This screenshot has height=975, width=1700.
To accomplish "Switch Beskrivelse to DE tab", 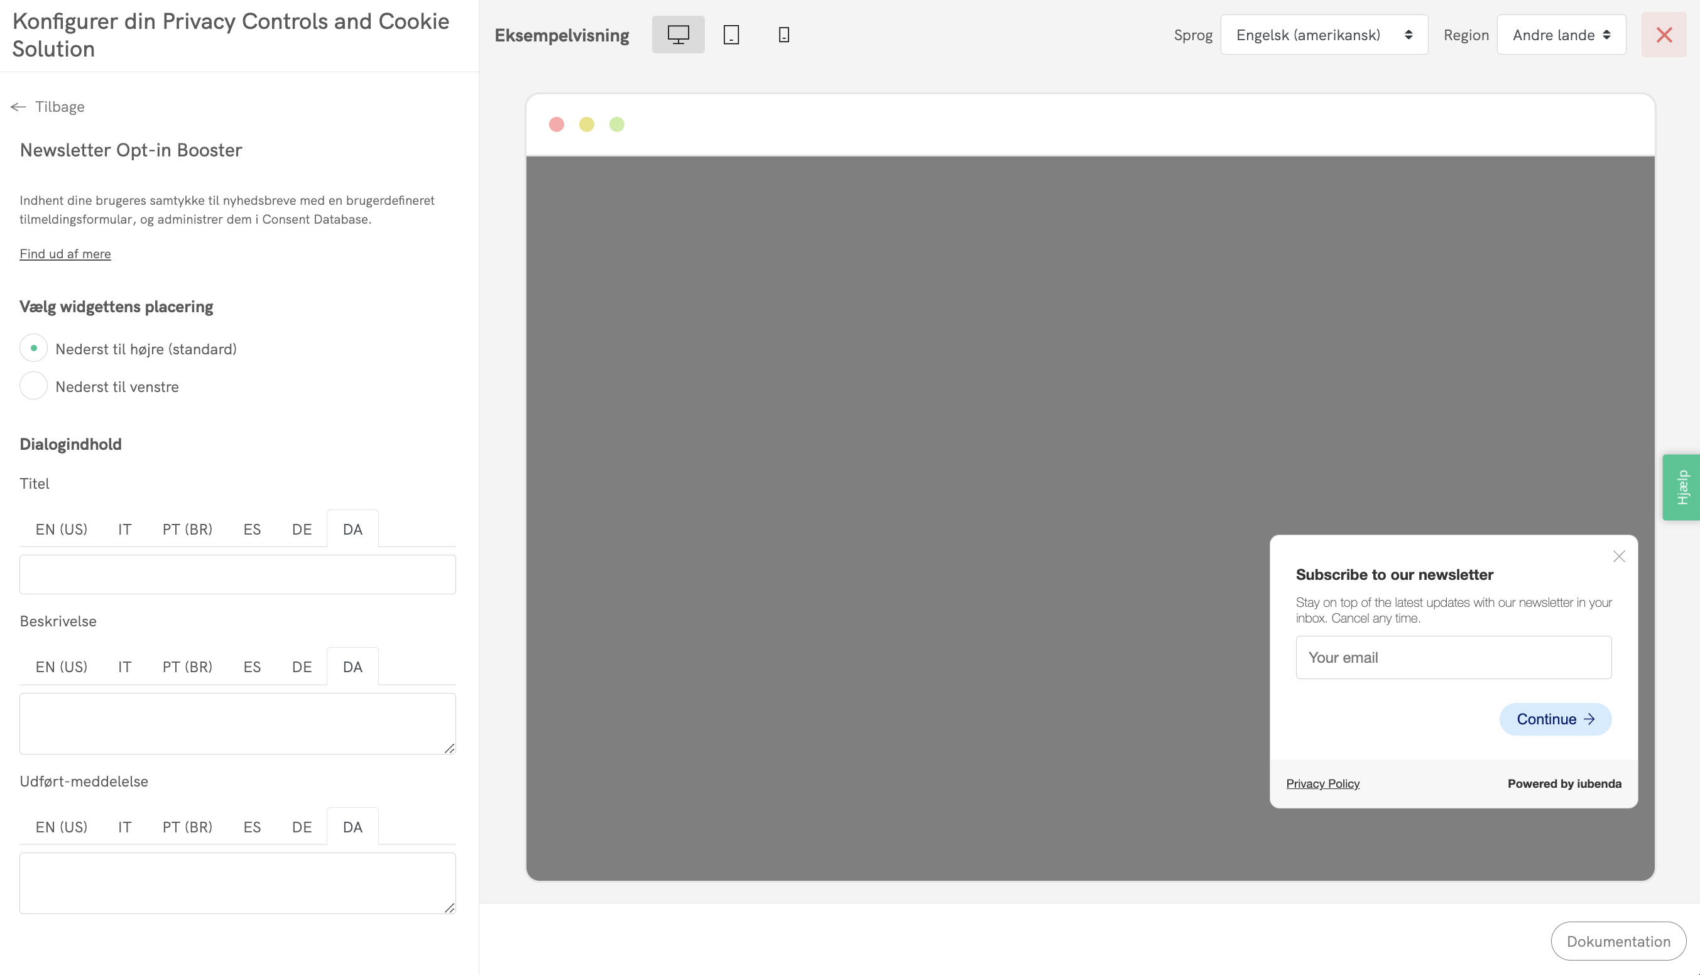I will tap(302, 667).
